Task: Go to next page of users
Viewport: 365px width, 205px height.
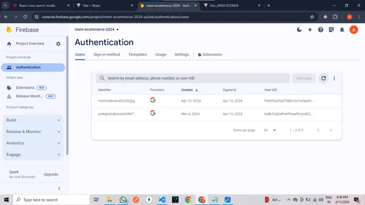Action: (331, 130)
